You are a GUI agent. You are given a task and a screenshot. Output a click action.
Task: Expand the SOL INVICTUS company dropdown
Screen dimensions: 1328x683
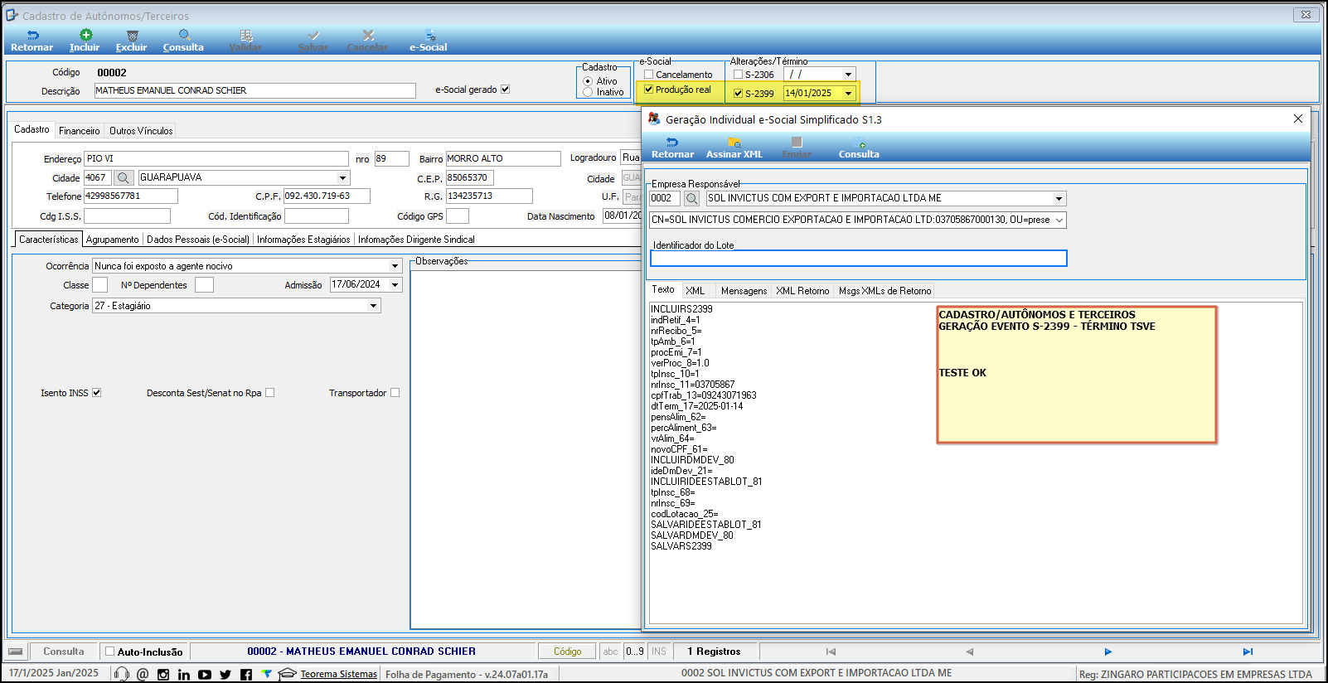(x=1059, y=198)
